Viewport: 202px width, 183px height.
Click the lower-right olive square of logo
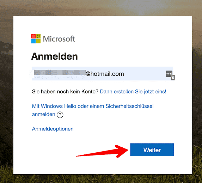point(38,41)
